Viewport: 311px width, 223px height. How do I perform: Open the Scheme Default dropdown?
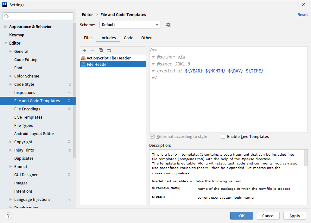click(130, 25)
